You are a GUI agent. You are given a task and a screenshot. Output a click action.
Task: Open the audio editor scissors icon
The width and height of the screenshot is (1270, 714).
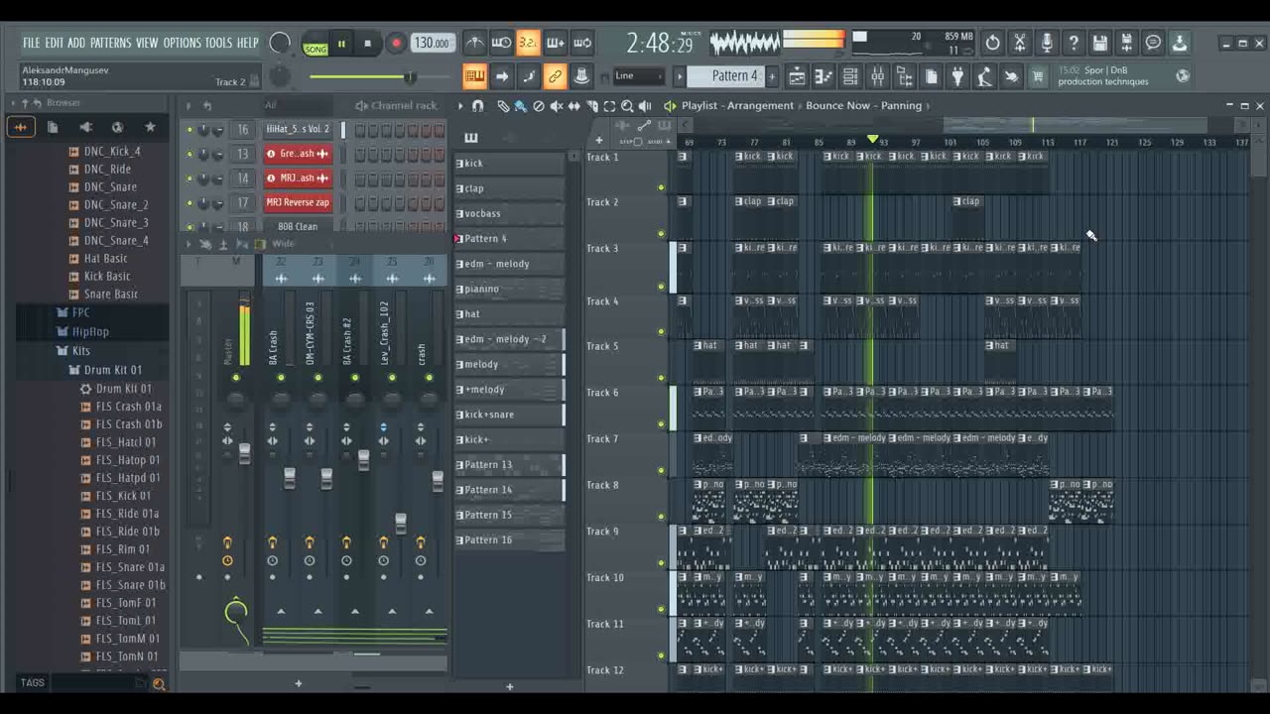click(x=1019, y=43)
